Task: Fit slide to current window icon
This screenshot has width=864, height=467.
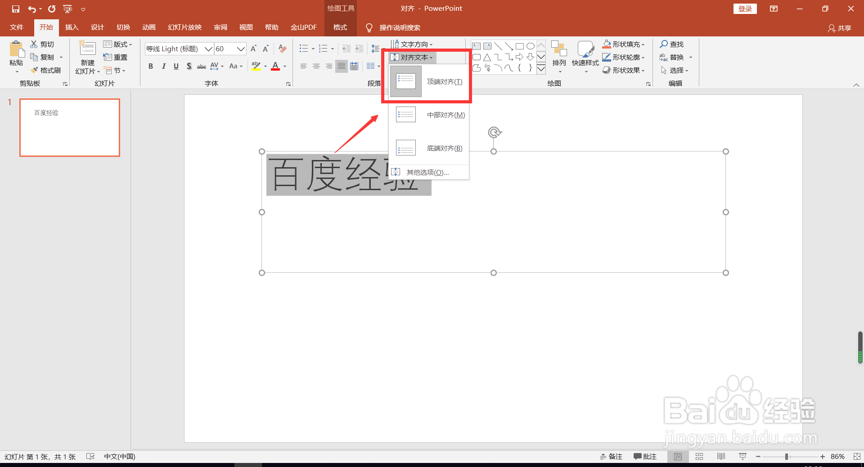Action: pos(857,457)
